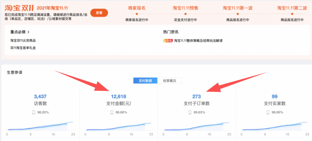Screen dimensions: 312x141
Task: Click mobile icon beside 98.86%
Action: coord(112,112)
